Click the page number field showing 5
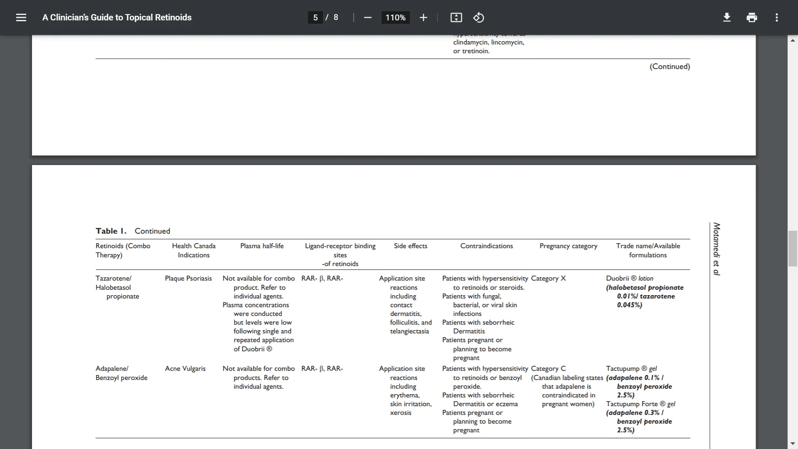 [x=315, y=17]
